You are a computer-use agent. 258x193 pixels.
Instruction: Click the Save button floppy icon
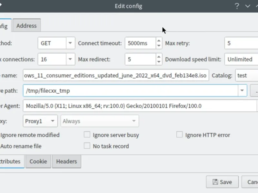tap(215, 182)
